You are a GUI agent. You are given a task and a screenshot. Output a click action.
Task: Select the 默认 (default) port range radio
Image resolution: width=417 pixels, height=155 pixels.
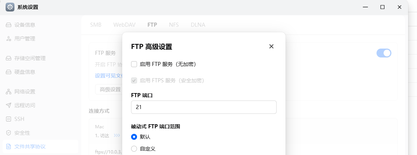tap(134, 137)
